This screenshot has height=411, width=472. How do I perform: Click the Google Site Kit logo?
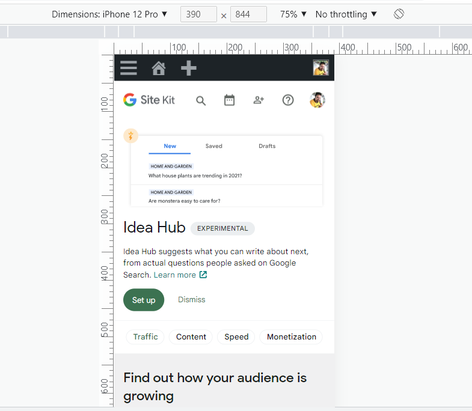click(149, 100)
